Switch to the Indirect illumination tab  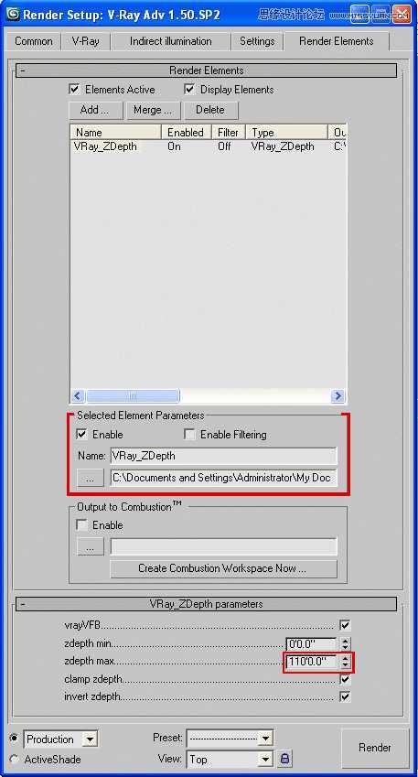[171, 41]
